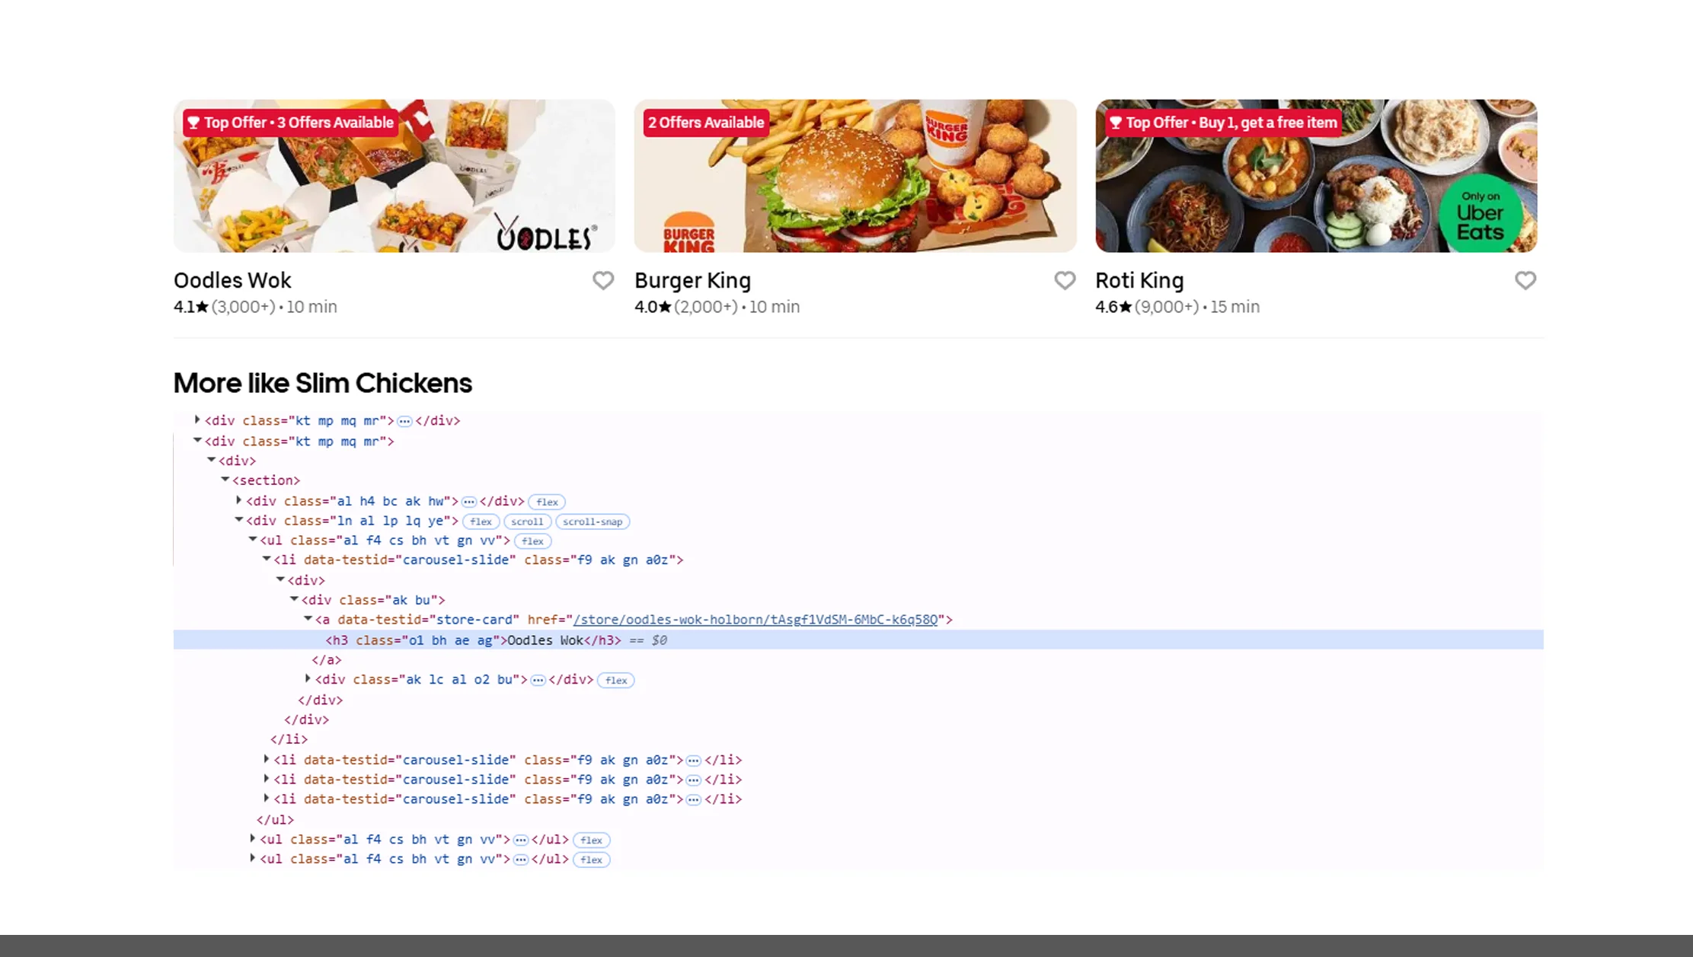
Task: Toggle flex badge on 'ak lc al o2 bu' div
Action: [615, 680]
